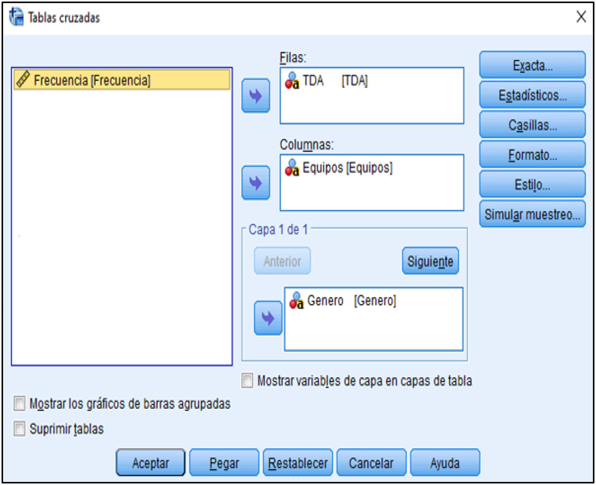Click the Estilo button

(x=532, y=184)
